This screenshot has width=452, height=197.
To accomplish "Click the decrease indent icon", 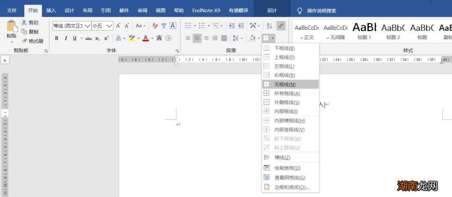I will [232, 26].
